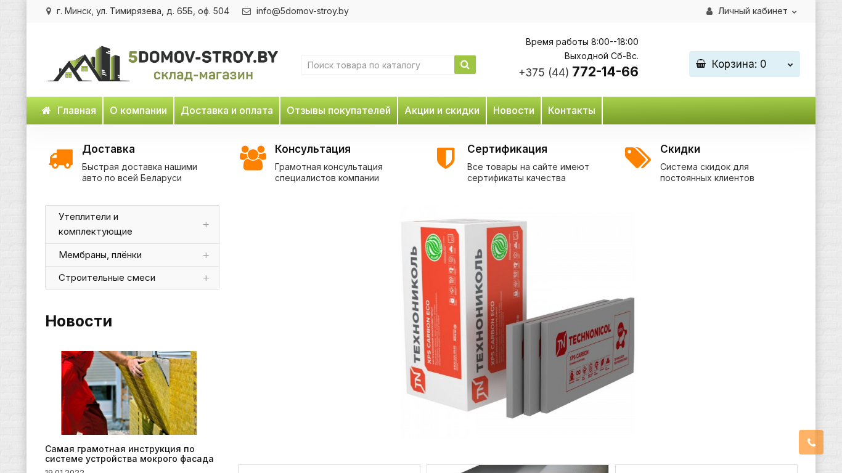Click the discounts tags icon
842x473 pixels.
coord(638,158)
